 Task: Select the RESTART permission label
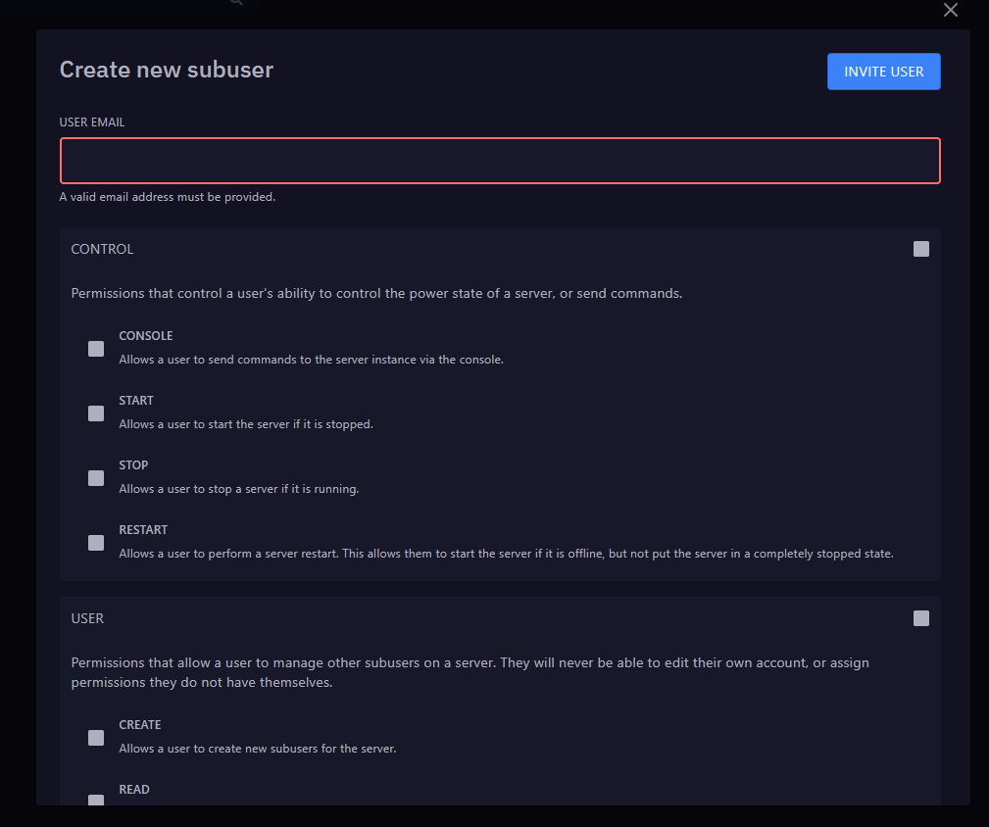coord(143,529)
